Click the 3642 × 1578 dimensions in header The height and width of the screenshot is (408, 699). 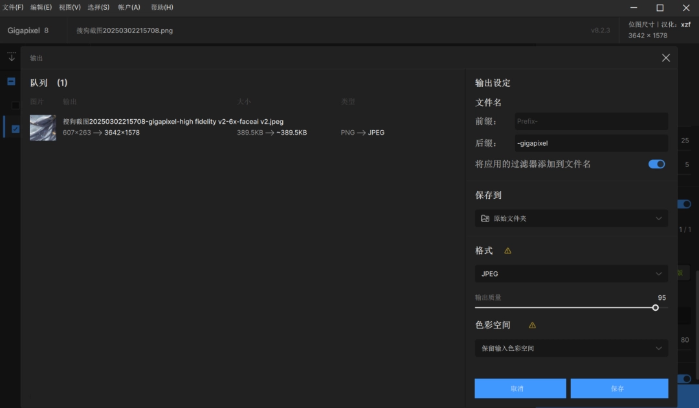(648, 36)
